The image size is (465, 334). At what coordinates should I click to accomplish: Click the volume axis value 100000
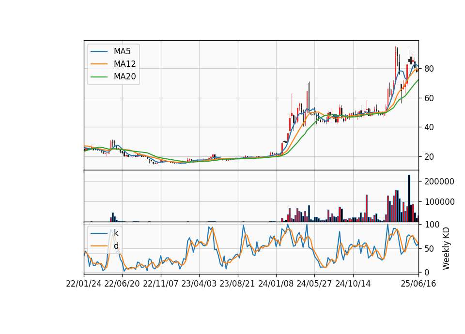(439, 202)
